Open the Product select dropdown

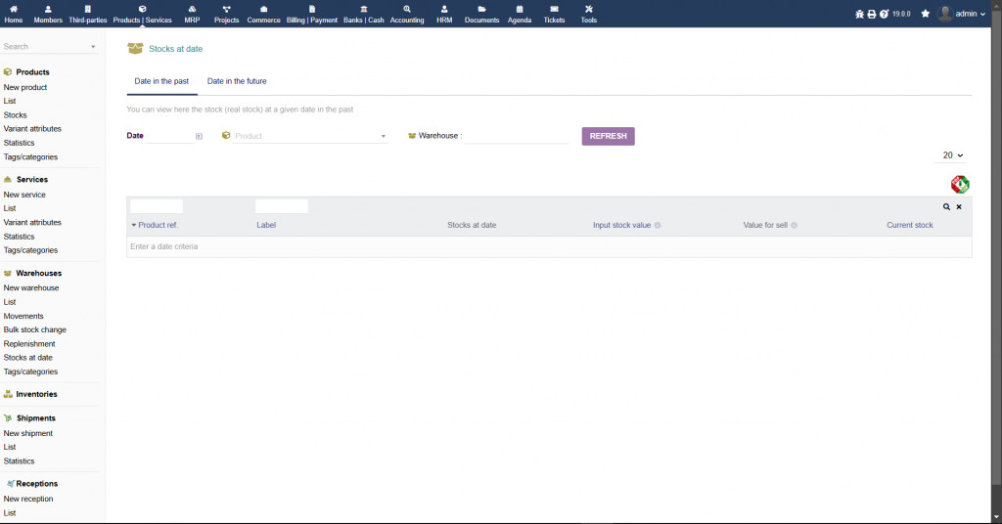(x=310, y=136)
